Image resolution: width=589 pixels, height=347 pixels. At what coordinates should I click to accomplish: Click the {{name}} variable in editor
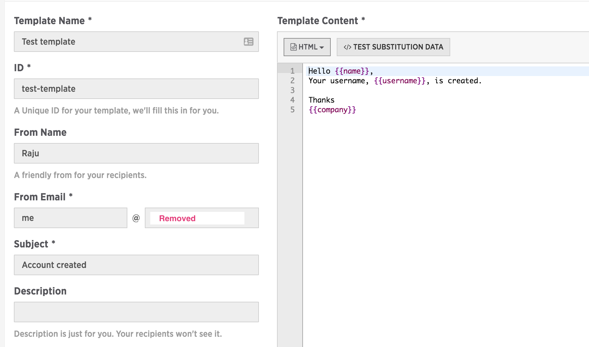(x=352, y=71)
